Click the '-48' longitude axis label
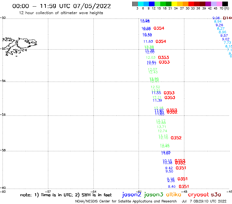Viewport: 232px width, 204px height. click(x=184, y=192)
